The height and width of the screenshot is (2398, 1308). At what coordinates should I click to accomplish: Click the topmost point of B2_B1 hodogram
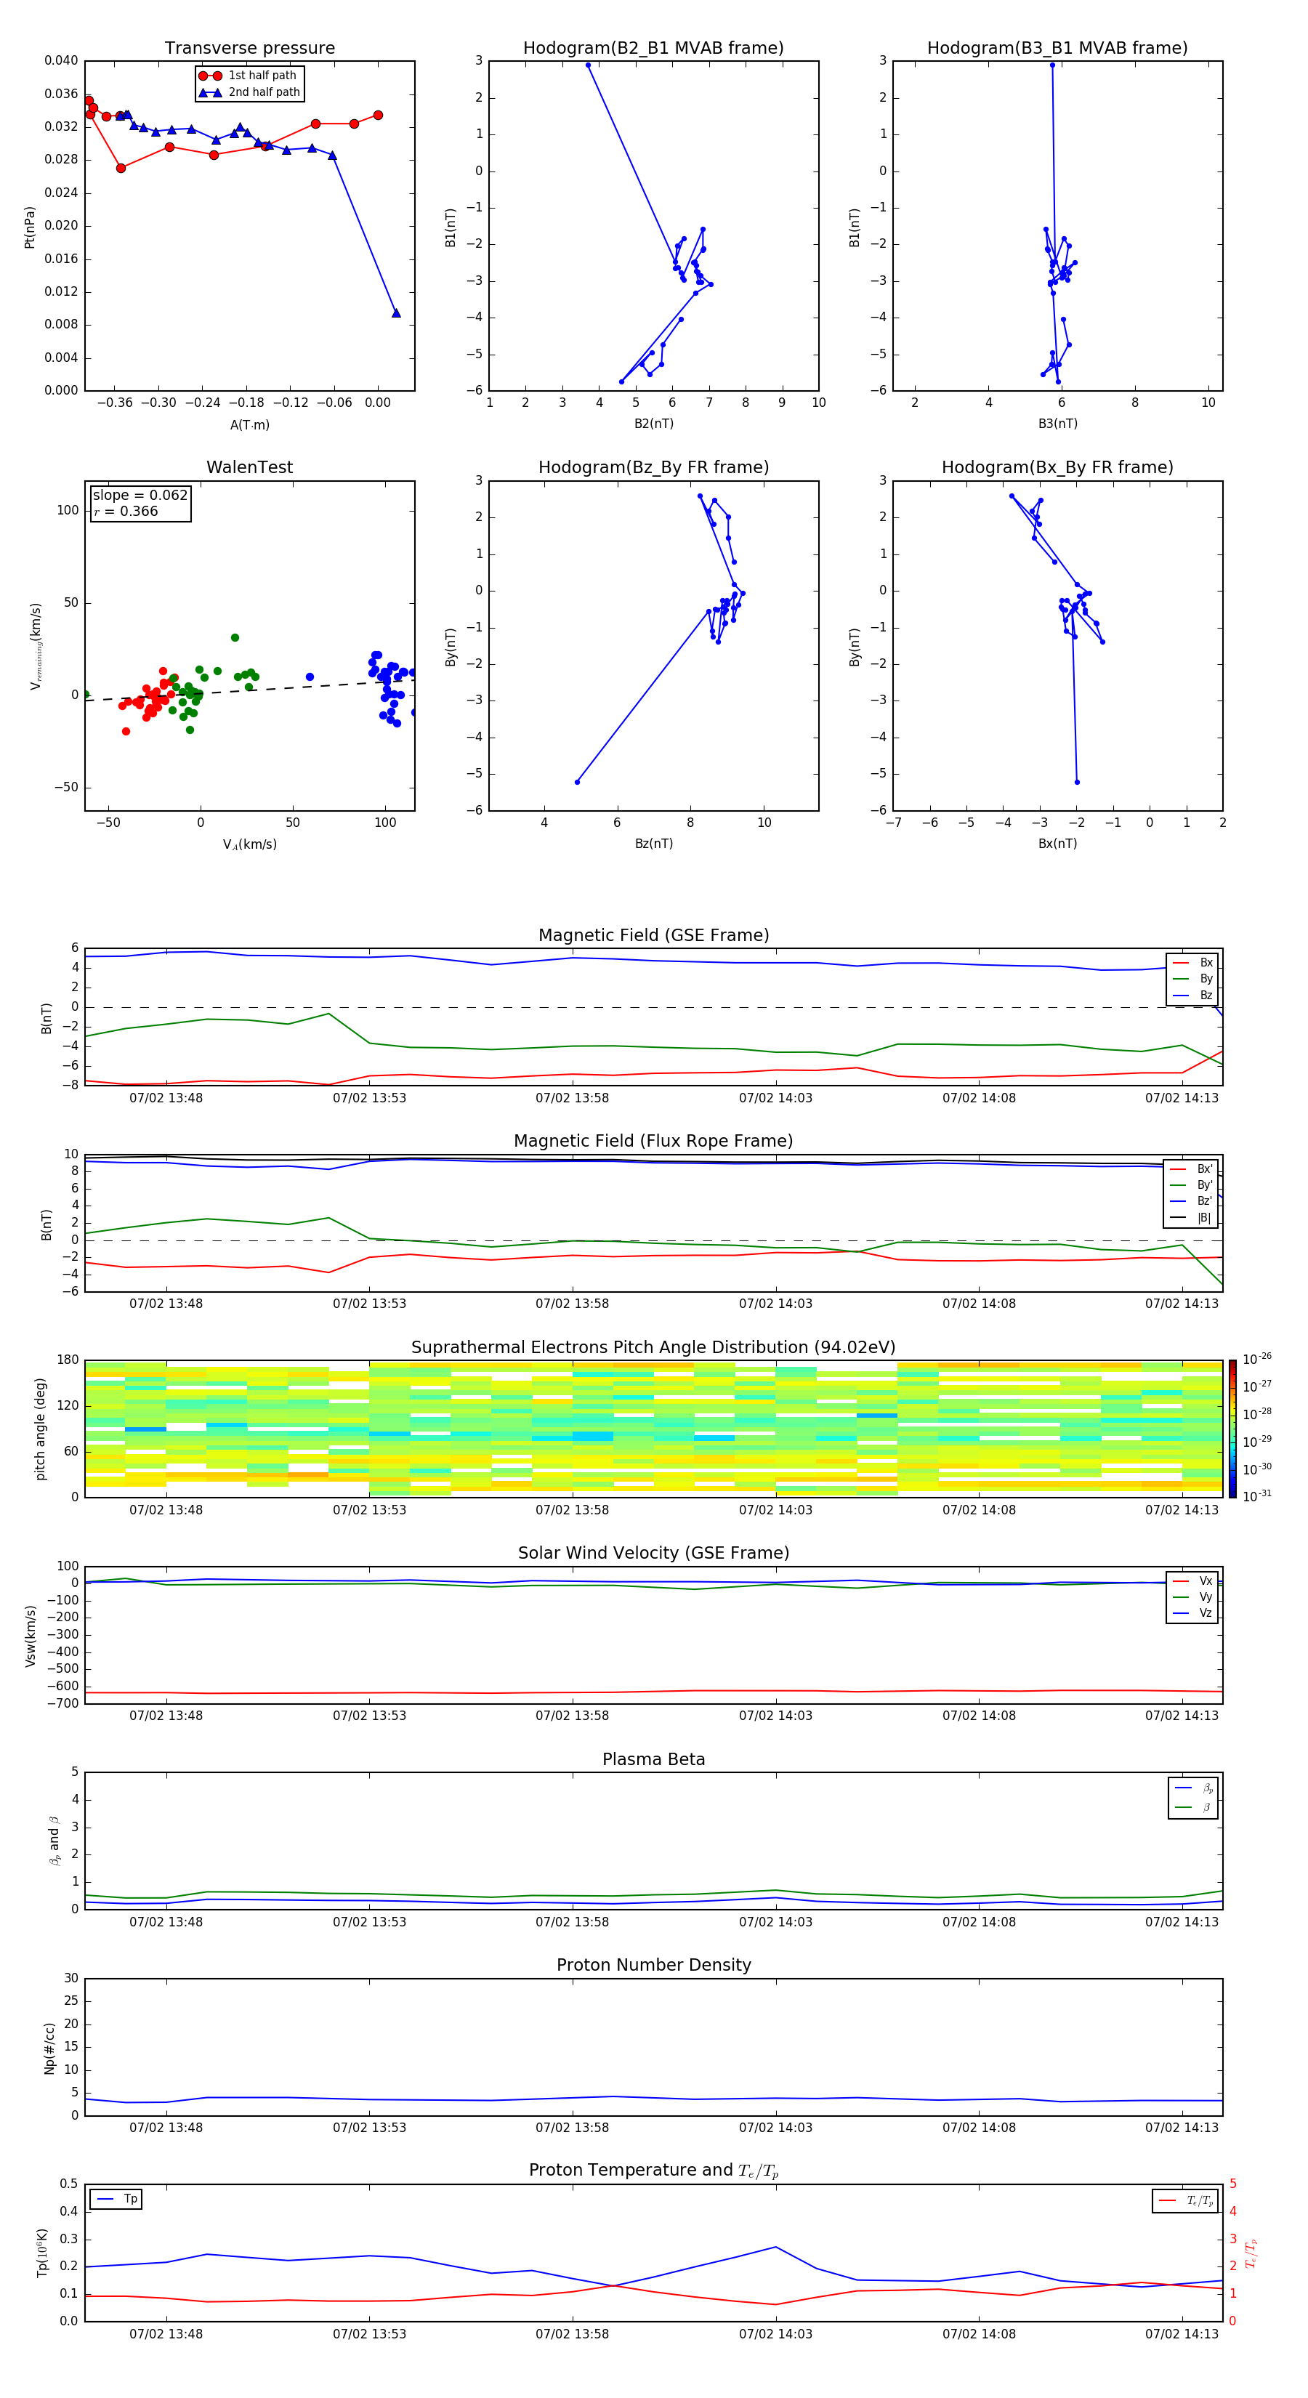pos(587,65)
